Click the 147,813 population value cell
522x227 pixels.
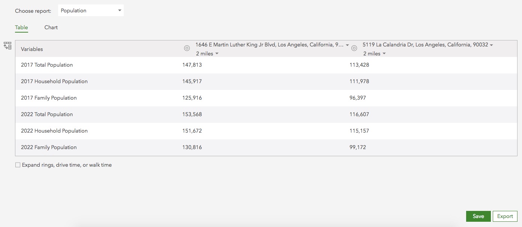pyautogui.click(x=192, y=65)
